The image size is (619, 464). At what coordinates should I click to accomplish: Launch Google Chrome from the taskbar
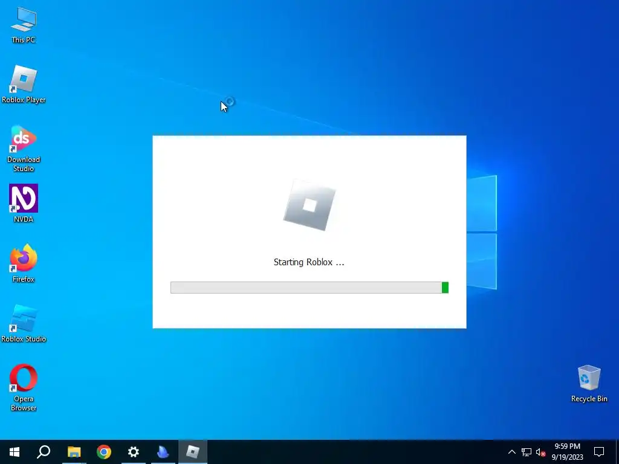(x=103, y=452)
